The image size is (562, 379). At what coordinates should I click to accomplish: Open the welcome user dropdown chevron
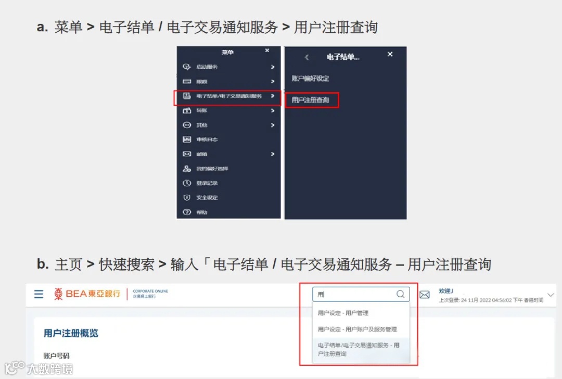tap(551, 295)
